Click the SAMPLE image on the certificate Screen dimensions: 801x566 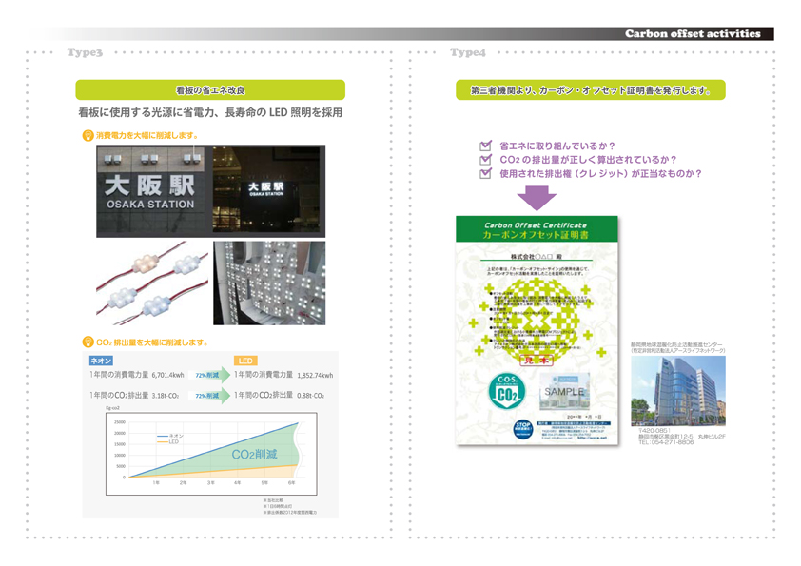[x=564, y=391]
